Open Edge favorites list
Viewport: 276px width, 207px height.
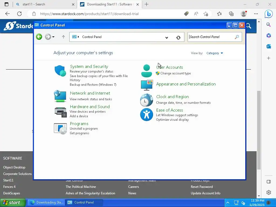click(219, 14)
